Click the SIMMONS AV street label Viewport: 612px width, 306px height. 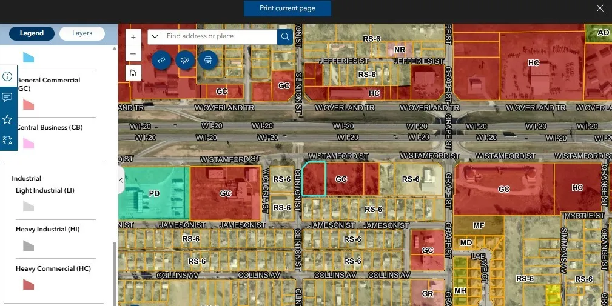click(x=563, y=251)
